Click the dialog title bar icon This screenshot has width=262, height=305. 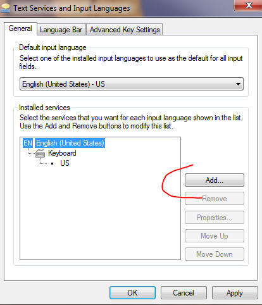pos(5,8)
